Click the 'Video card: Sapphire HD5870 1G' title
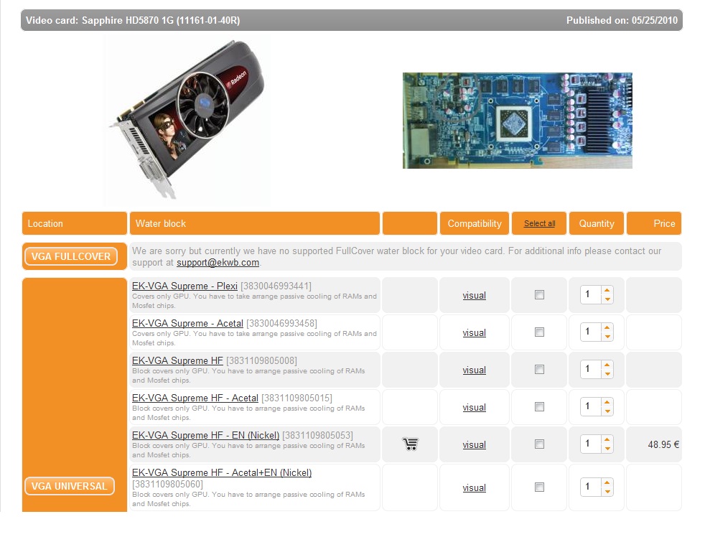The image size is (705, 537). click(133, 20)
